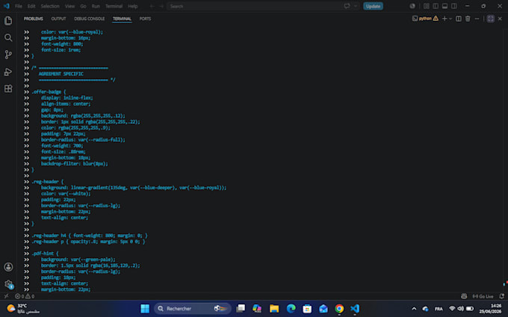Select the TERMINAL tab

(122, 19)
